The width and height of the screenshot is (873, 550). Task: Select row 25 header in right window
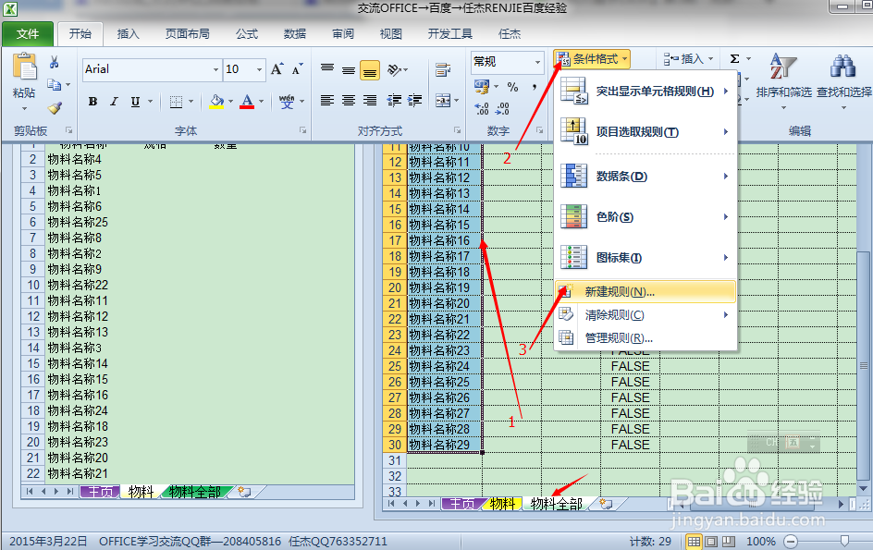click(395, 366)
